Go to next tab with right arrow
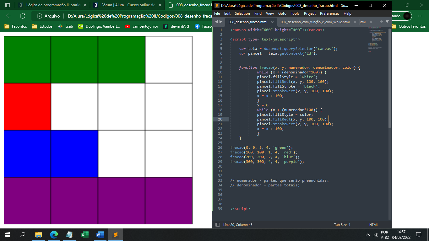 click(x=220, y=22)
